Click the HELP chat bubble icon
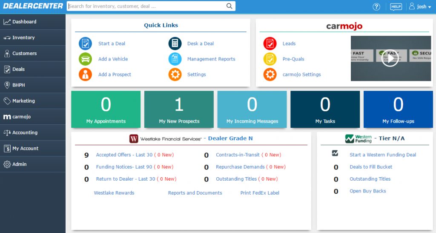This screenshot has height=233, width=436. pyautogui.click(x=396, y=7)
